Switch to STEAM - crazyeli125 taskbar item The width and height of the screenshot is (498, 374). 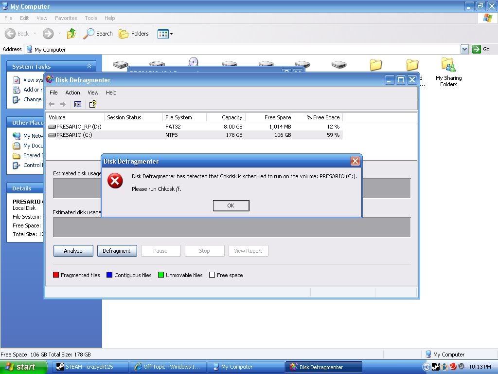click(x=91, y=367)
